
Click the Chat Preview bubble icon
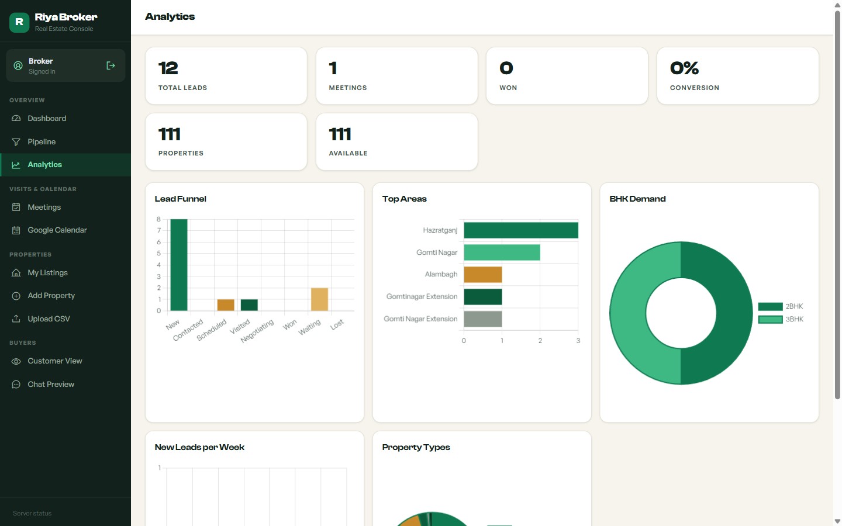click(x=16, y=385)
